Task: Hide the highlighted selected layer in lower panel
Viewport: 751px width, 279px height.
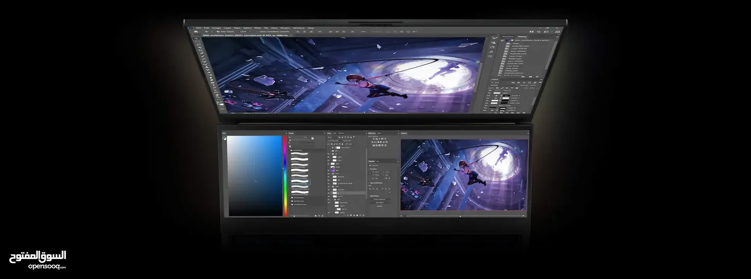Action: pyautogui.click(x=329, y=193)
